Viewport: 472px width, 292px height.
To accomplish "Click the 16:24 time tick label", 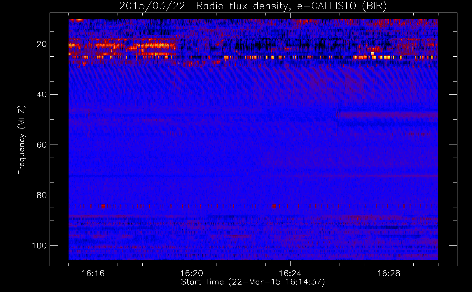I will (290, 274).
